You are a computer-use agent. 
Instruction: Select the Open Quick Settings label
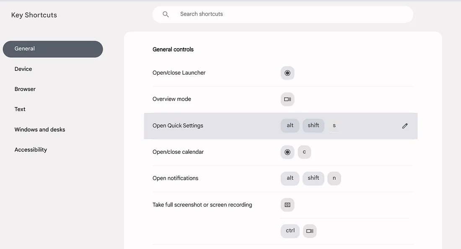(178, 125)
